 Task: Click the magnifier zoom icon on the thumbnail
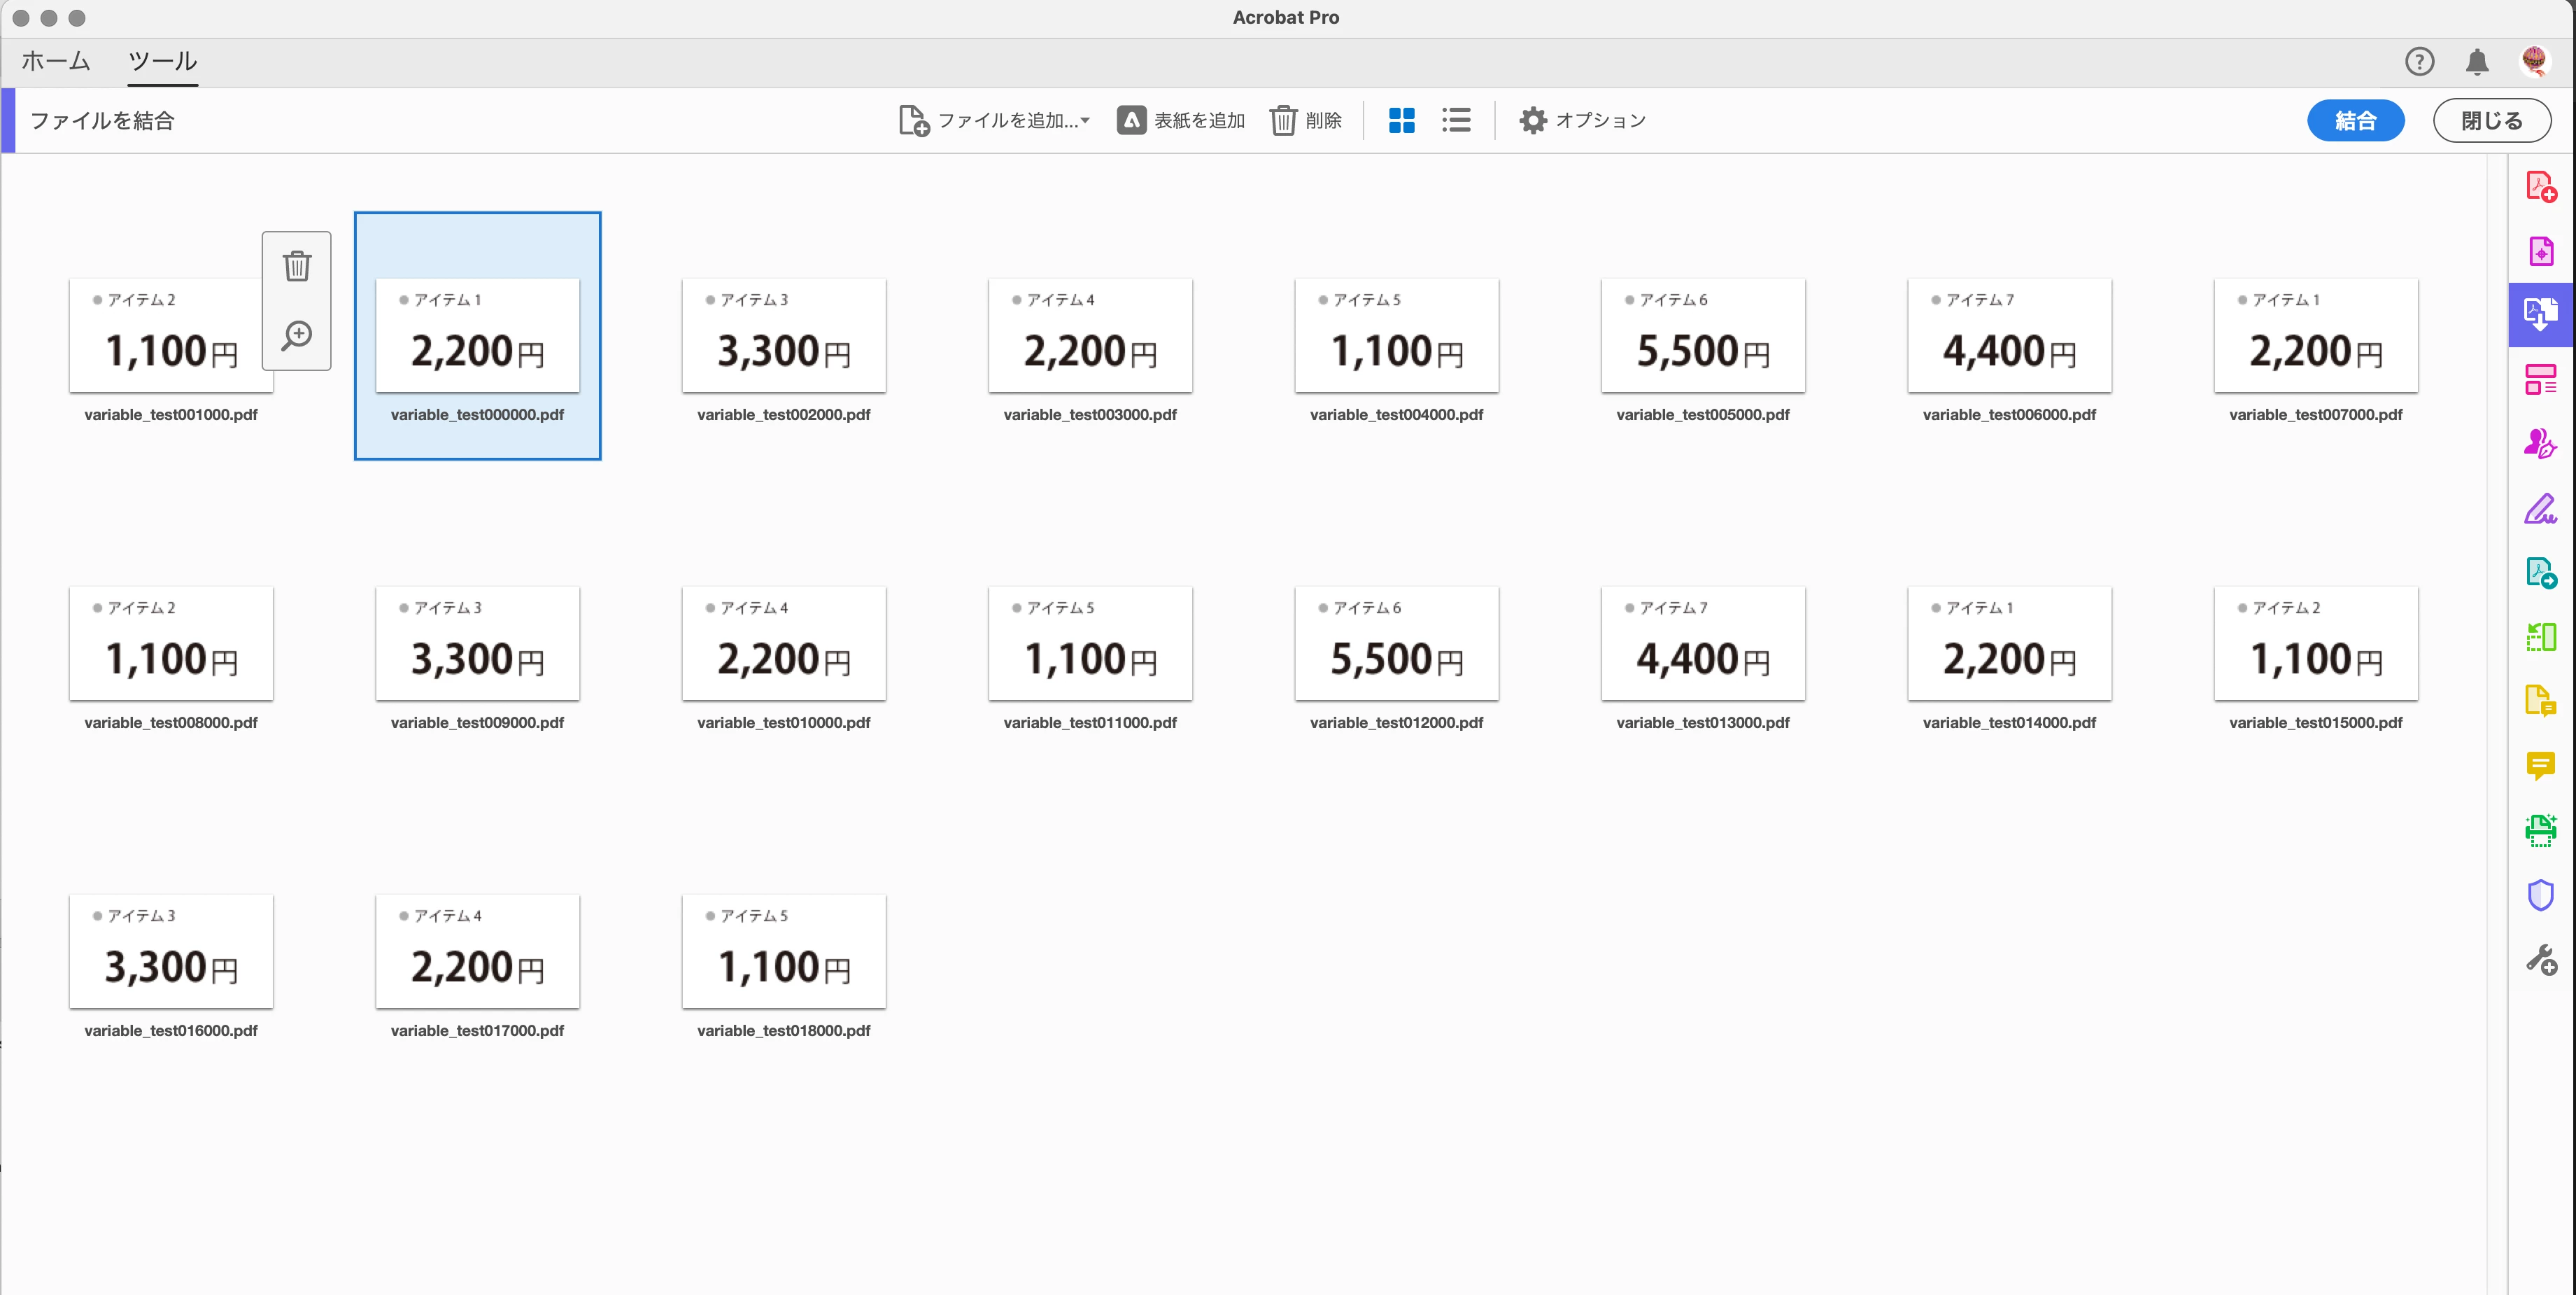[x=297, y=335]
